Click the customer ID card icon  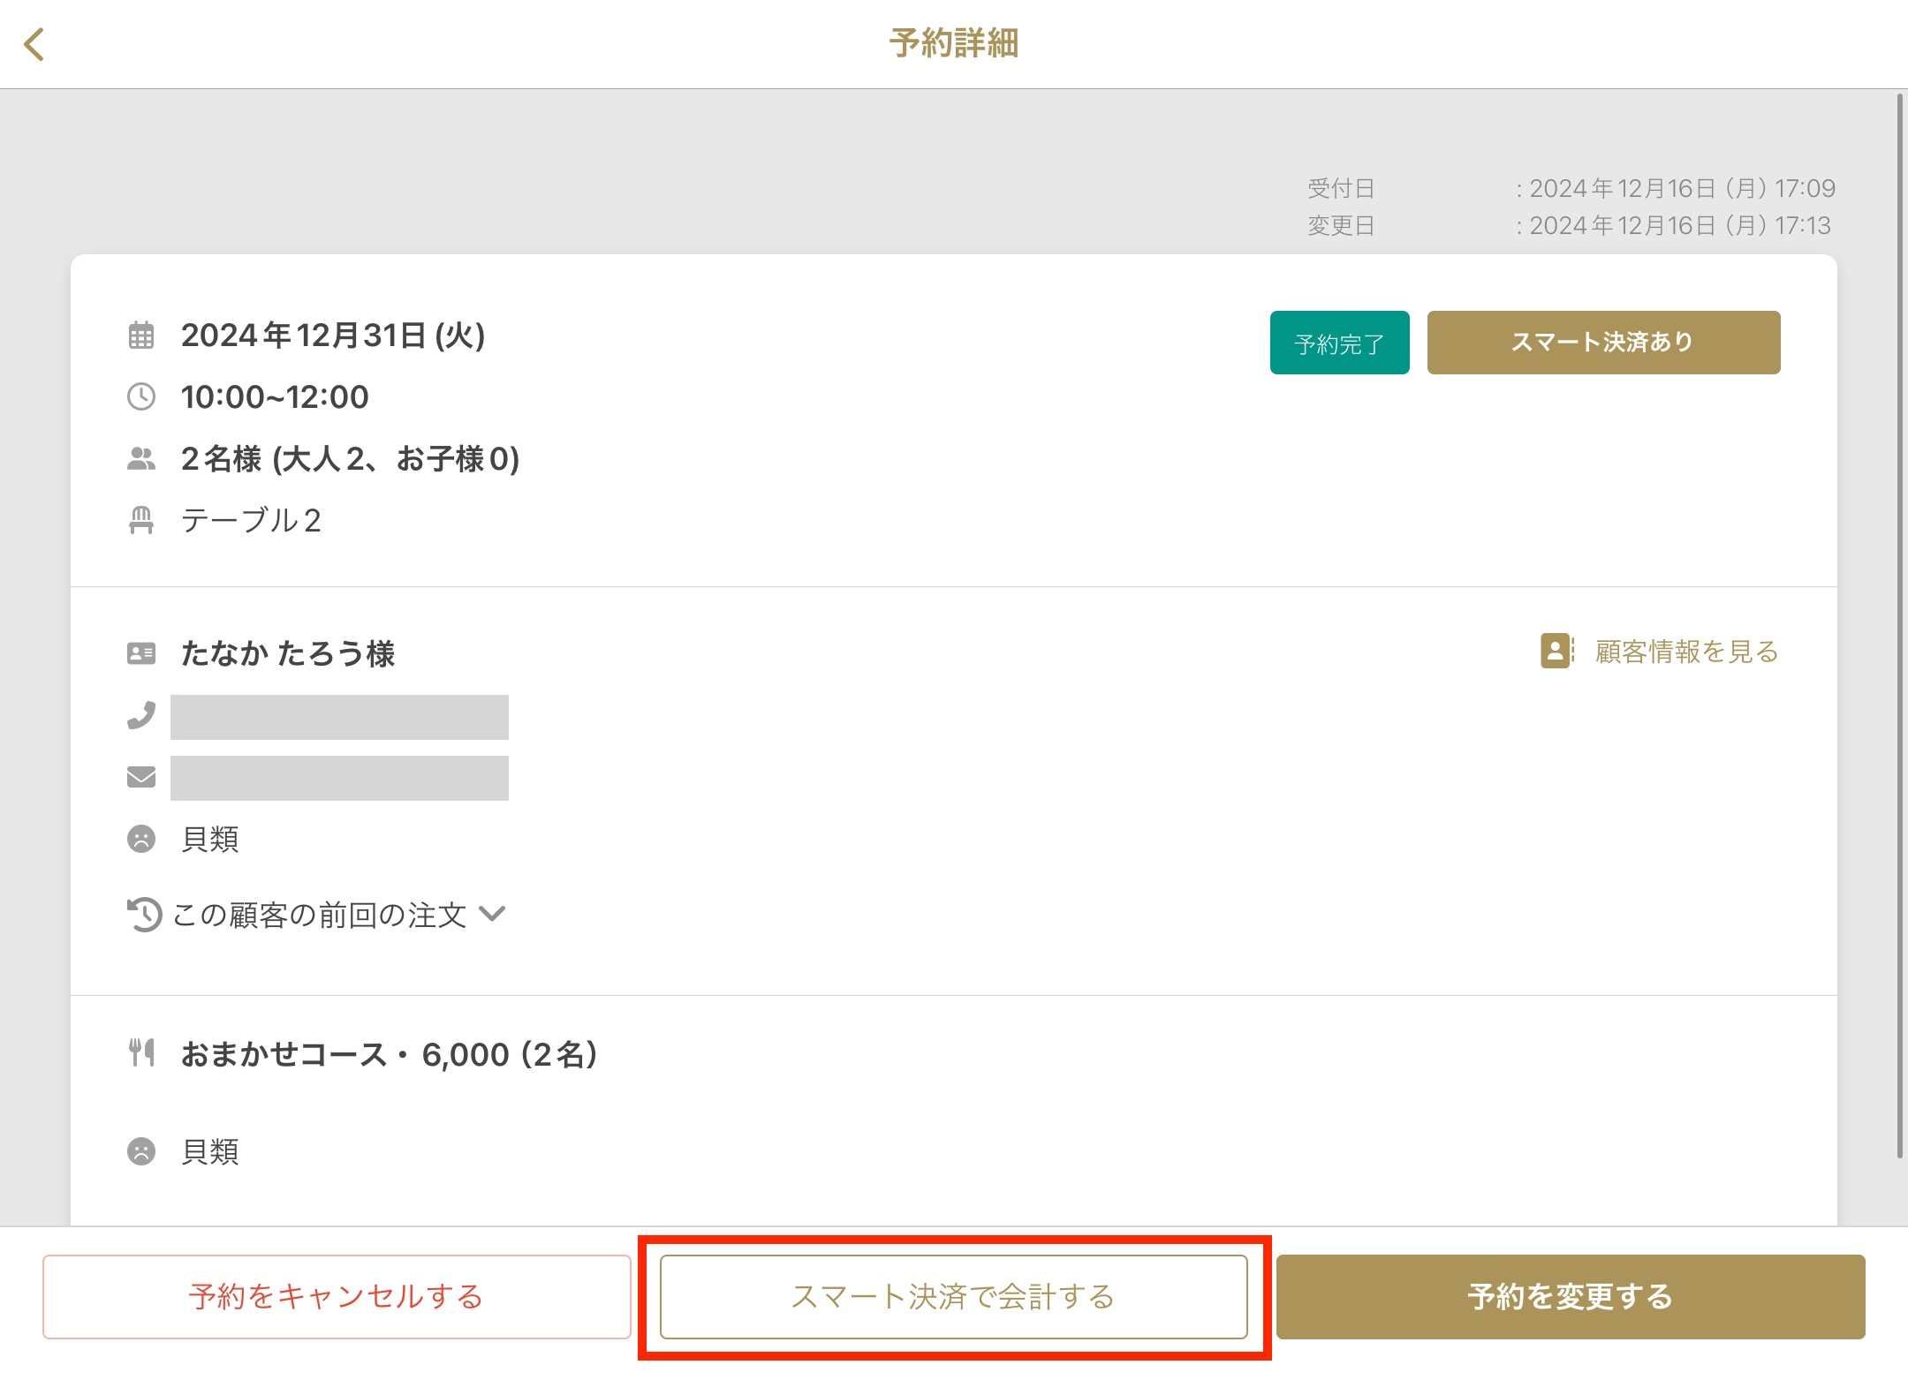(x=141, y=653)
